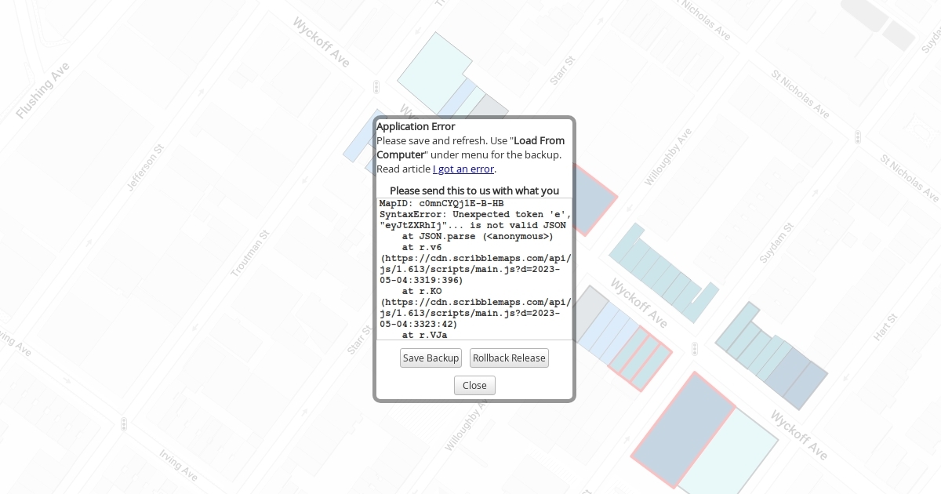Click the traffic light icon near Hart St
Viewport: 941px width, 494px height.
click(695, 349)
